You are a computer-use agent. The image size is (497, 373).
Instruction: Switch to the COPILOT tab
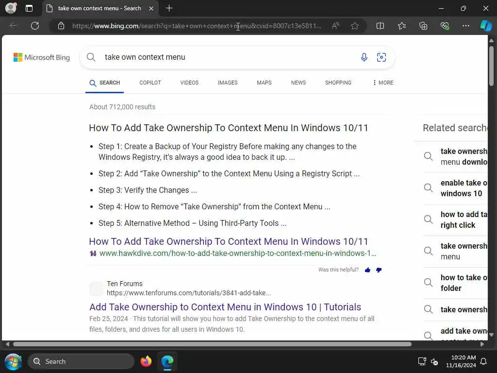point(150,83)
